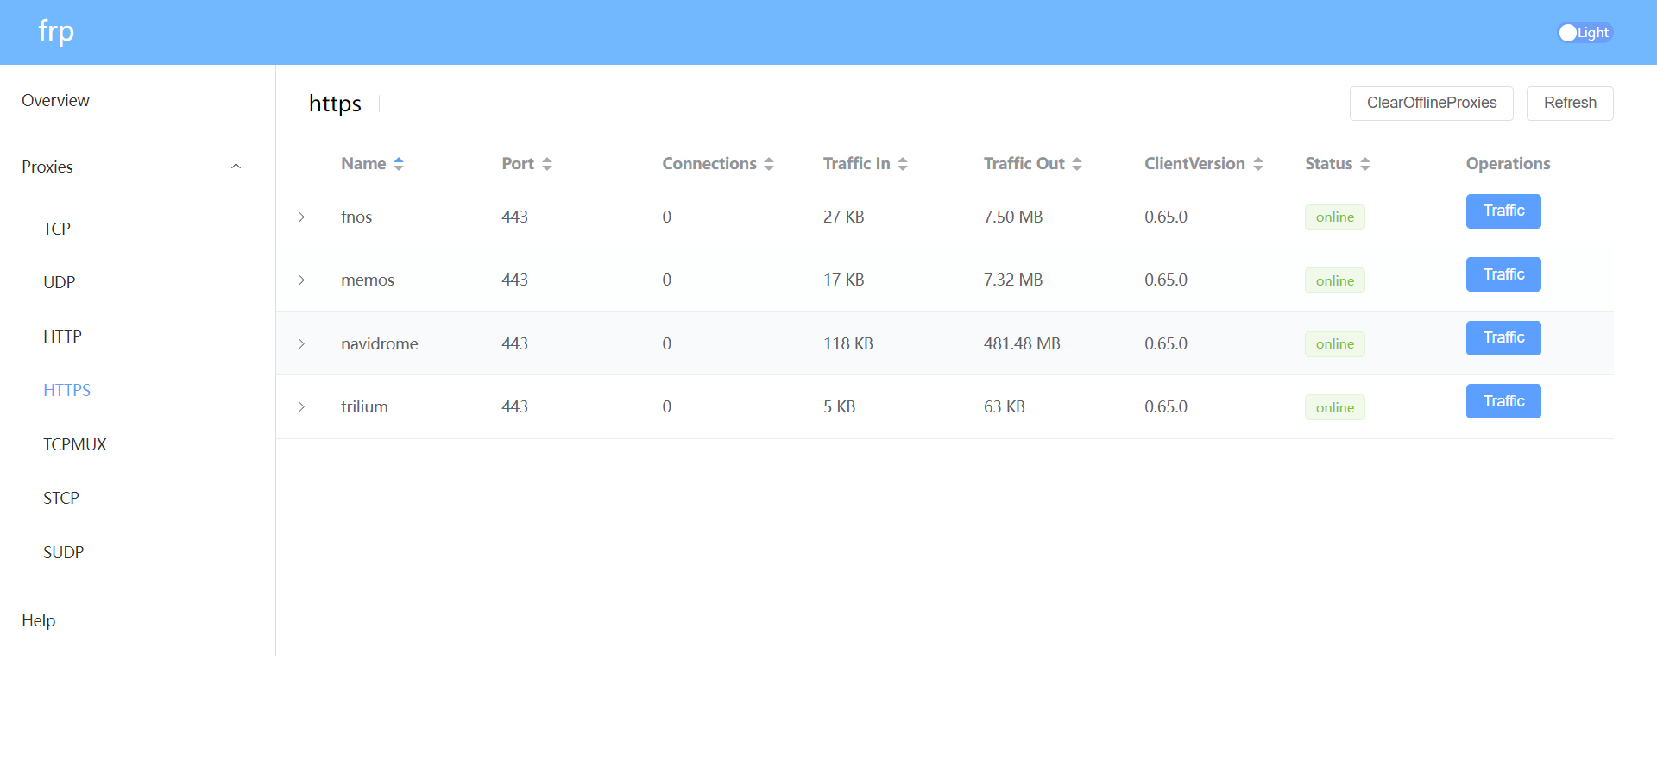1657x767 pixels.
Task: Expand the trilium proxy row
Action: point(302,407)
